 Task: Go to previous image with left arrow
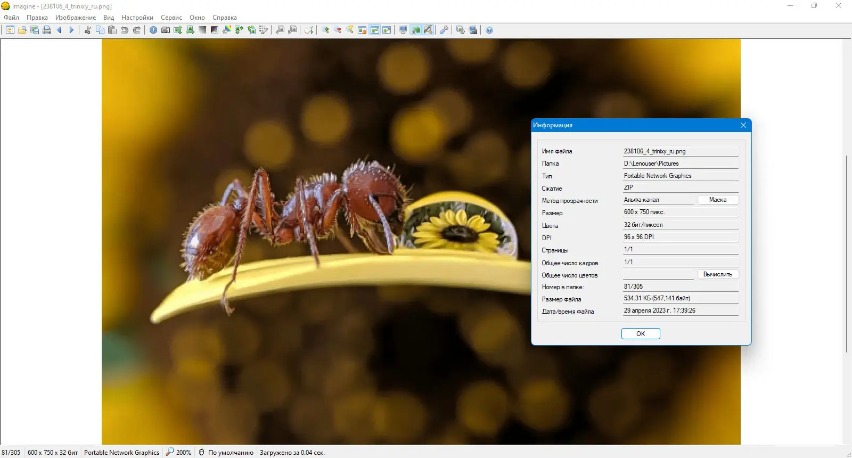59,30
